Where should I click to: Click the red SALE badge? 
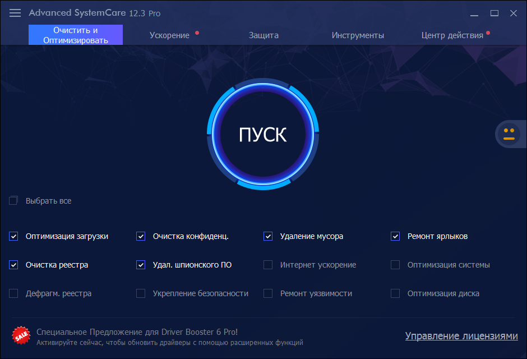(x=22, y=335)
